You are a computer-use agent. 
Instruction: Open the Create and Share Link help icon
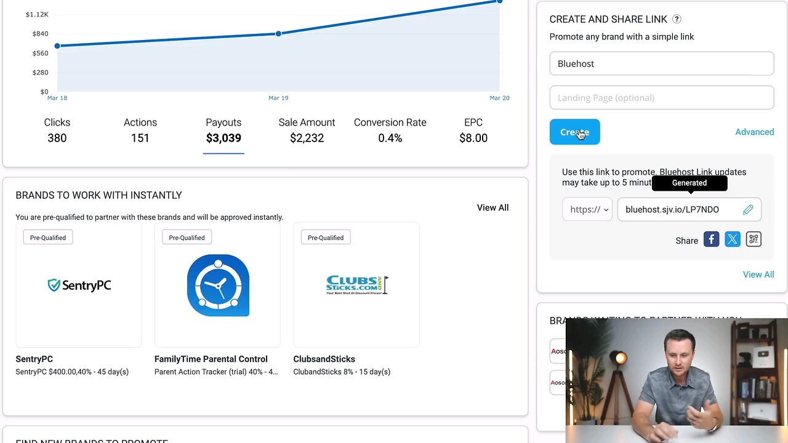coord(677,19)
